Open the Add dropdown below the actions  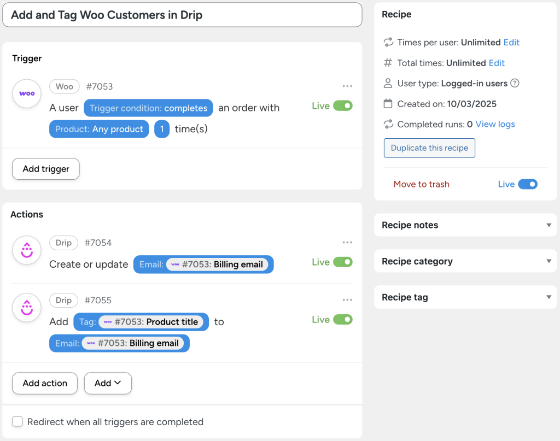click(x=108, y=383)
